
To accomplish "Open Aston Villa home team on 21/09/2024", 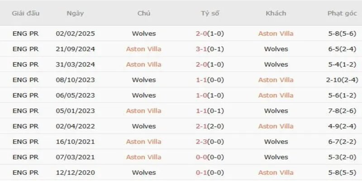I will 144,49.
